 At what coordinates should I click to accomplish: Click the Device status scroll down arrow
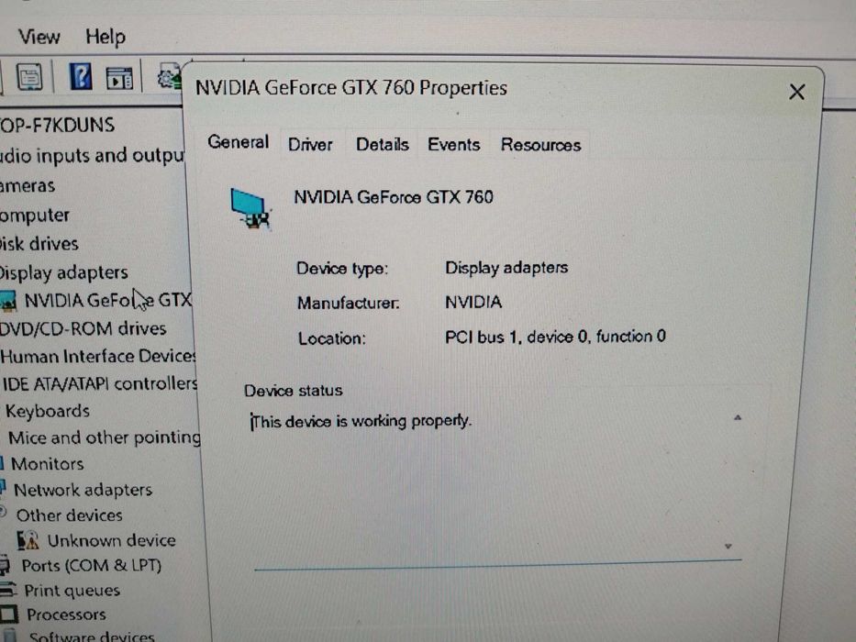coord(728,547)
